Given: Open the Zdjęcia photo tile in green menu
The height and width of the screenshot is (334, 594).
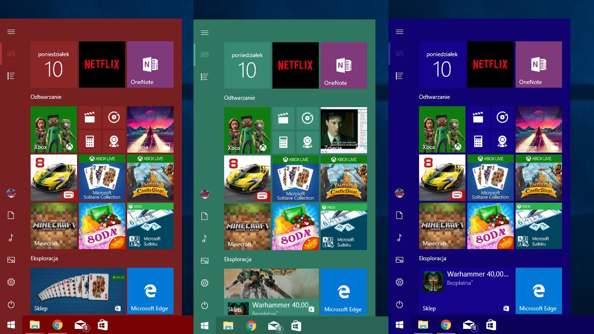Looking at the screenshot, I should tap(343, 130).
